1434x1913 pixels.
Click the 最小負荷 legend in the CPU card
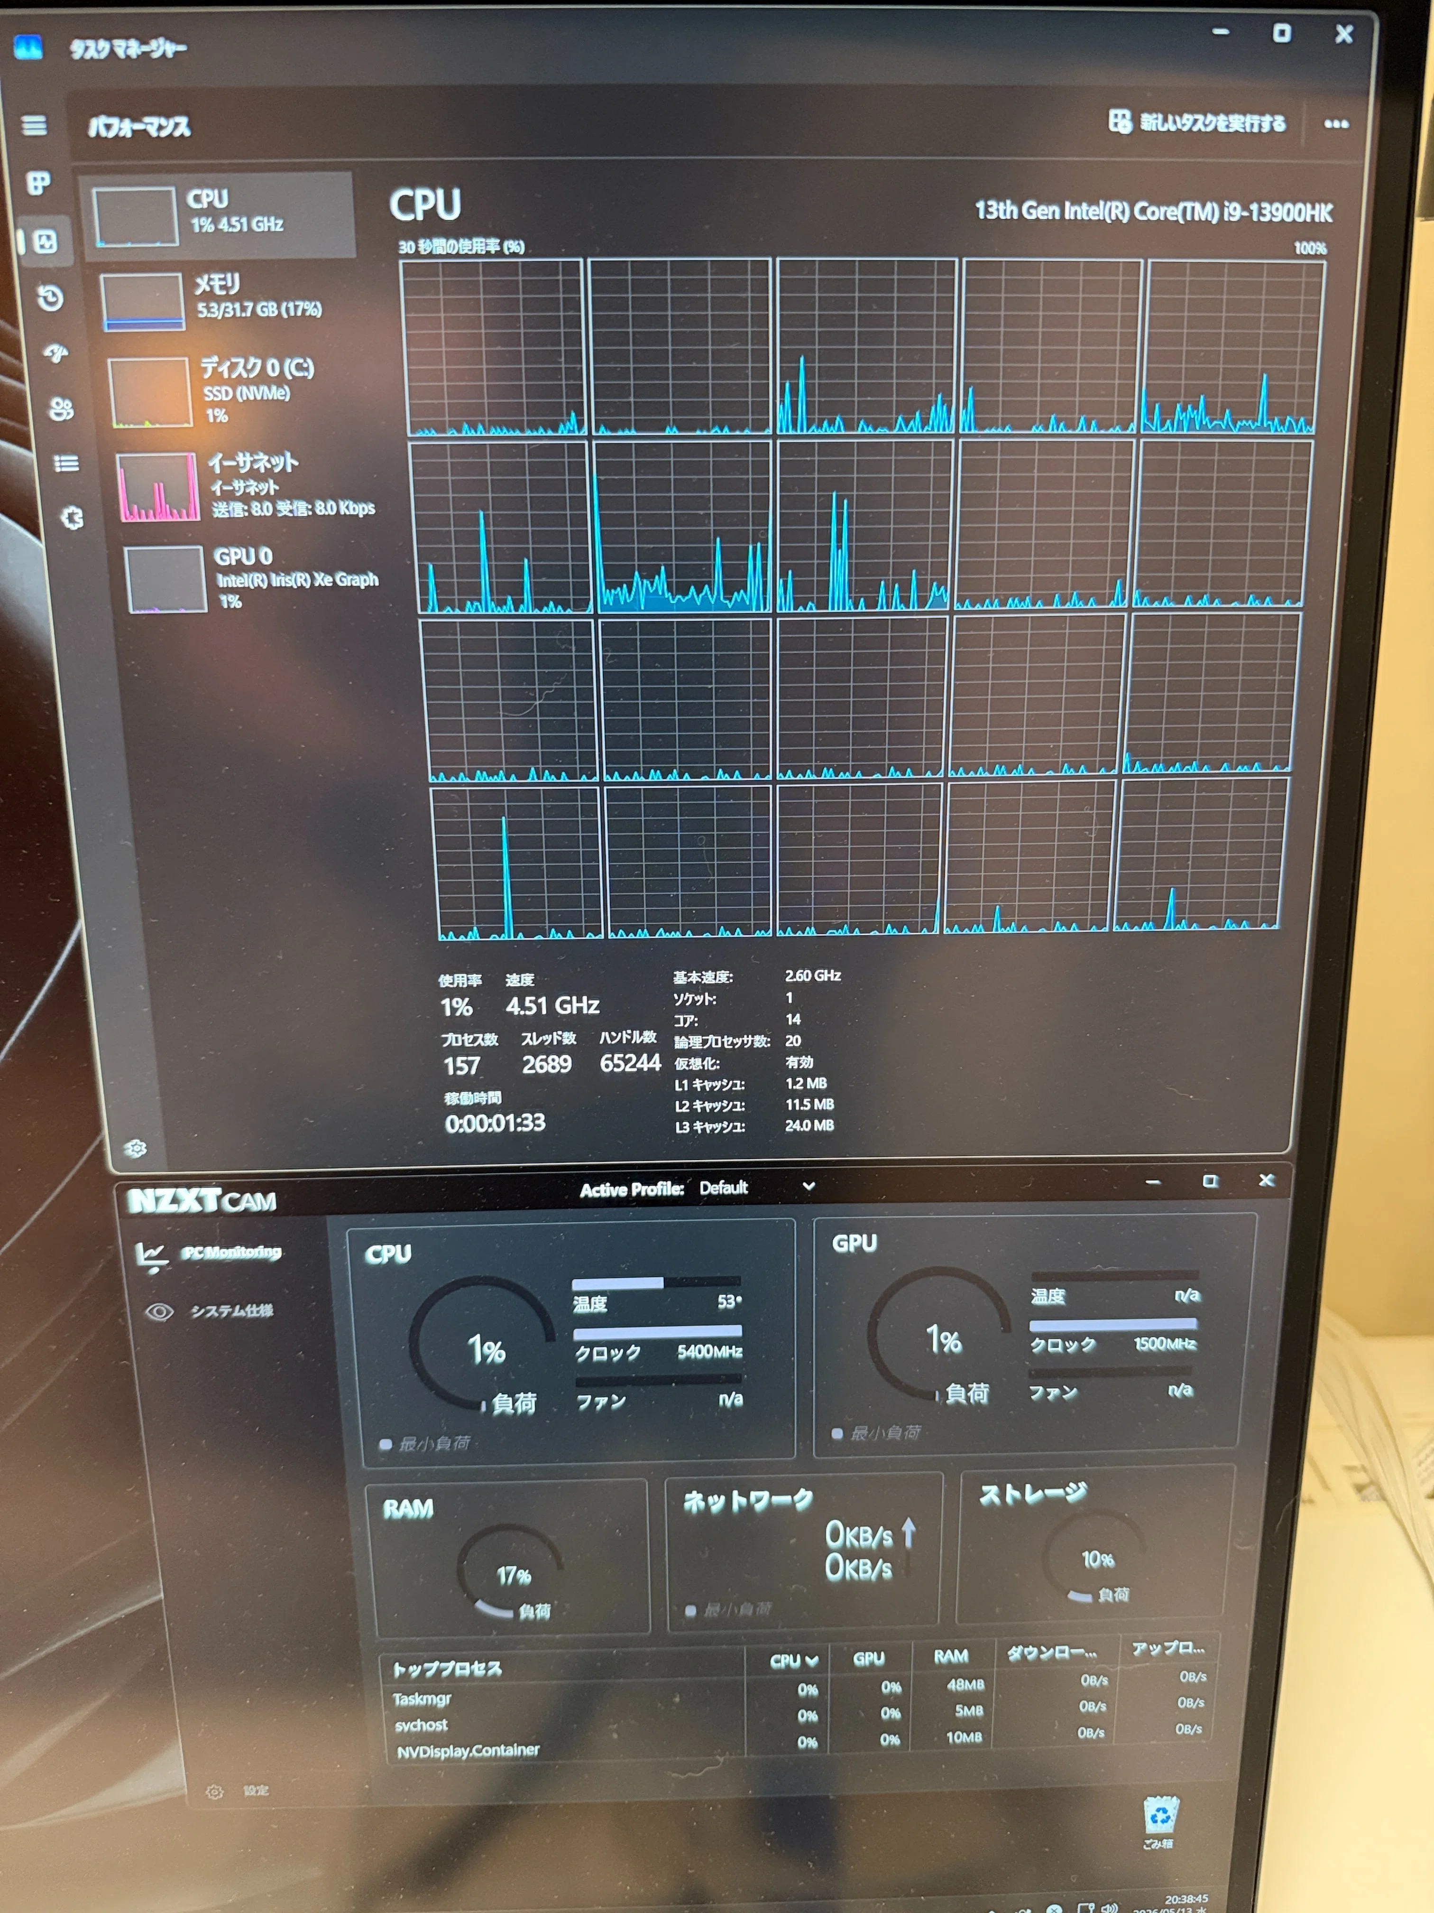pos(426,1443)
